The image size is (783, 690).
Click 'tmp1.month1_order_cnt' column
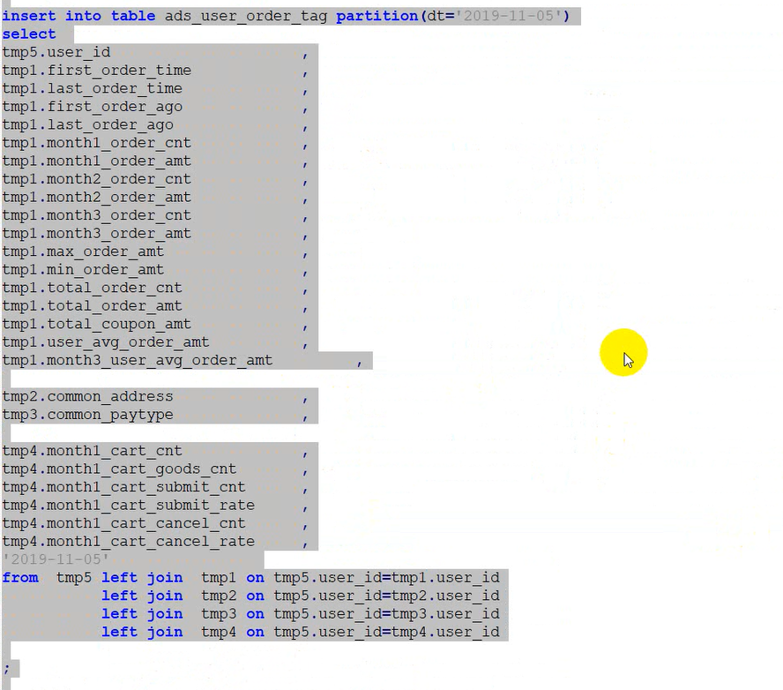(96, 143)
